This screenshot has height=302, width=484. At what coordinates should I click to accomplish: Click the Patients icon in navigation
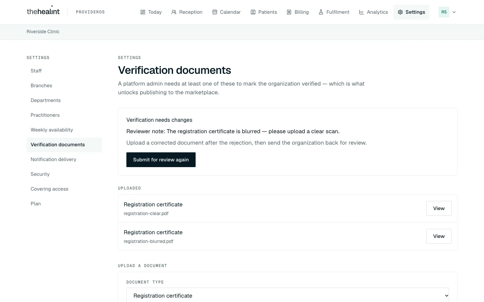click(253, 12)
